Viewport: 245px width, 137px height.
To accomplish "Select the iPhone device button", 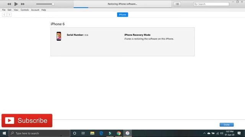I will [122, 14].
